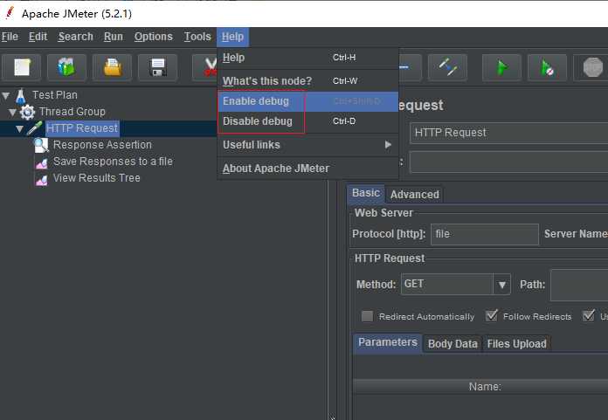Open the Run menu
The image size is (608, 420).
pos(114,37)
